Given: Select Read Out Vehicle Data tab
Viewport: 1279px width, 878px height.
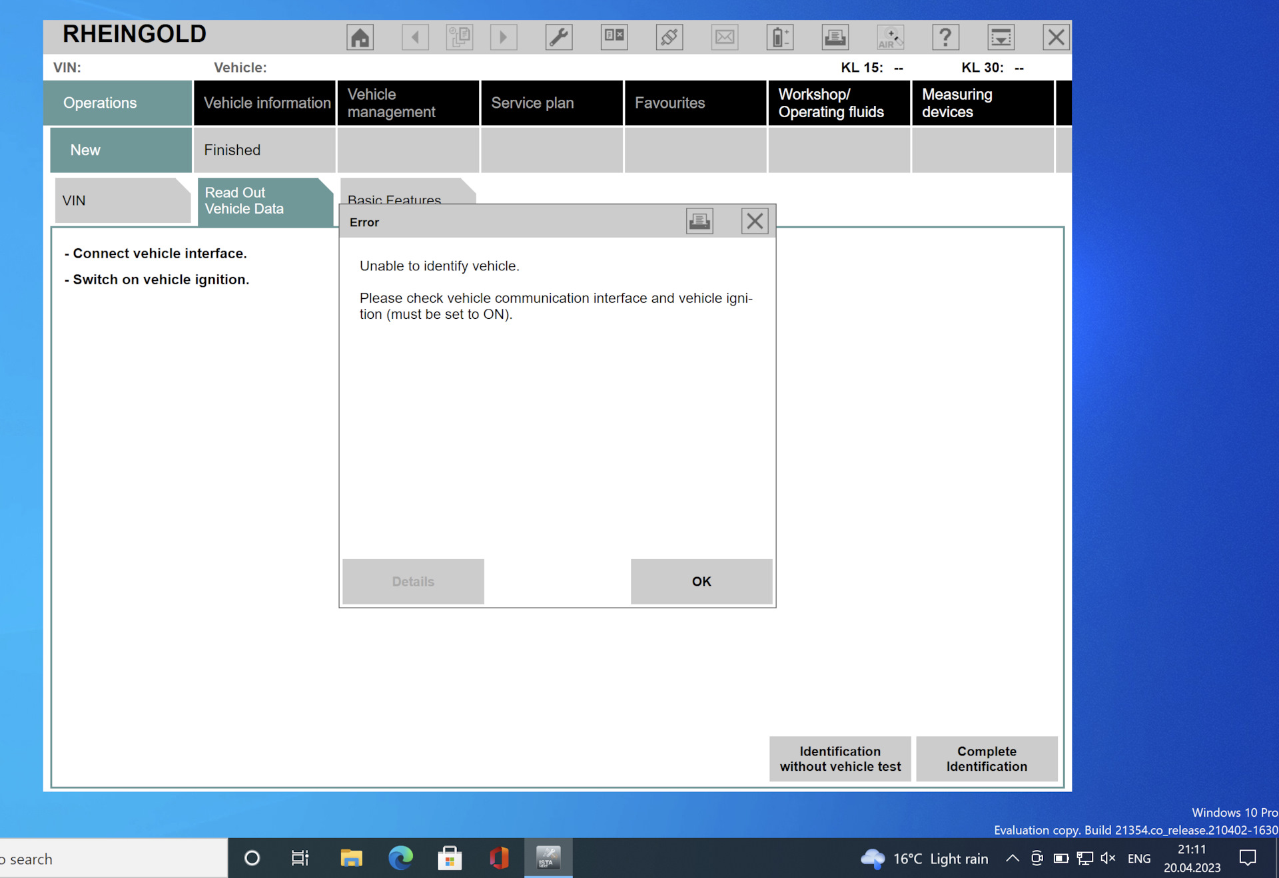Looking at the screenshot, I should tap(265, 201).
